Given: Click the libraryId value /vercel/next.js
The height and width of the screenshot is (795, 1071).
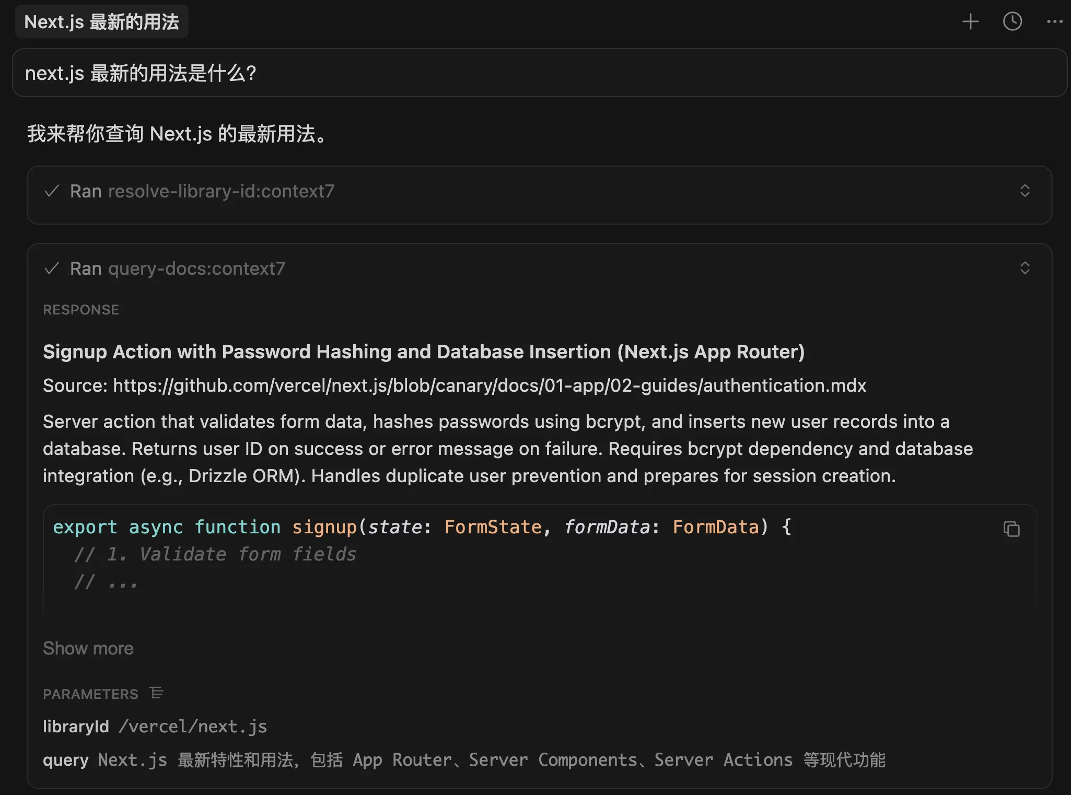Looking at the screenshot, I should tap(193, 727).
